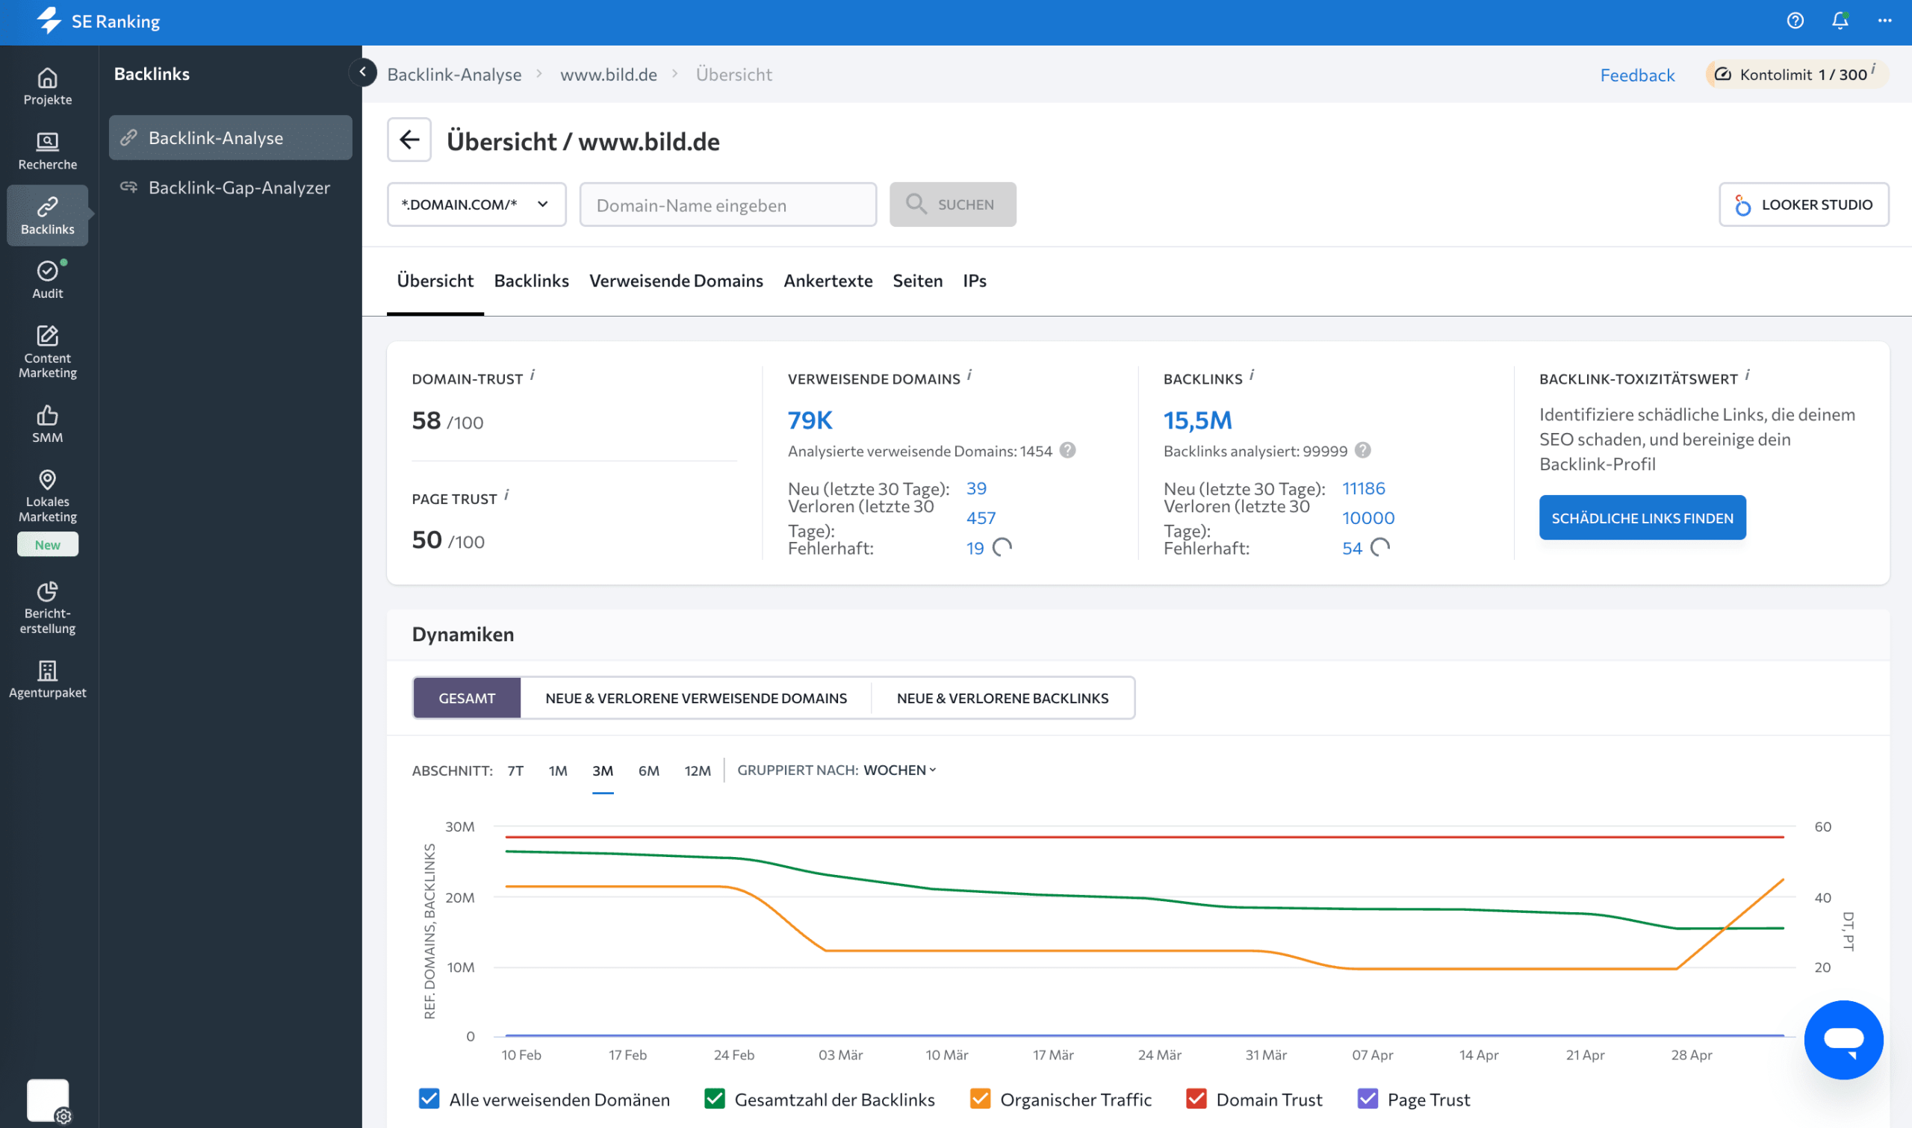
Task: Switch to IPs tab
Action: click(x=975, y=281)
